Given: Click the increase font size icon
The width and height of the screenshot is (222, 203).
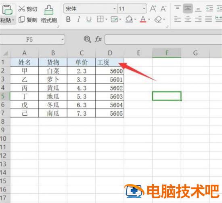Looking at the screenshot, I should (153, 9).
